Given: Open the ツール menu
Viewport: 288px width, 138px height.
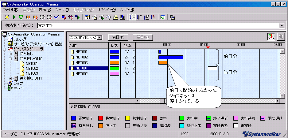Looking at the screenshot, I should 62,10.
